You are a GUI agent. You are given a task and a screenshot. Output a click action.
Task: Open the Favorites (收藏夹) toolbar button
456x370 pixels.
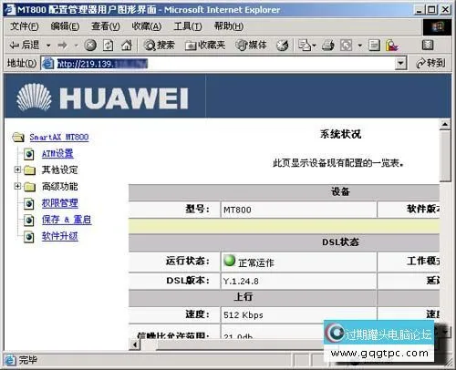205,46
